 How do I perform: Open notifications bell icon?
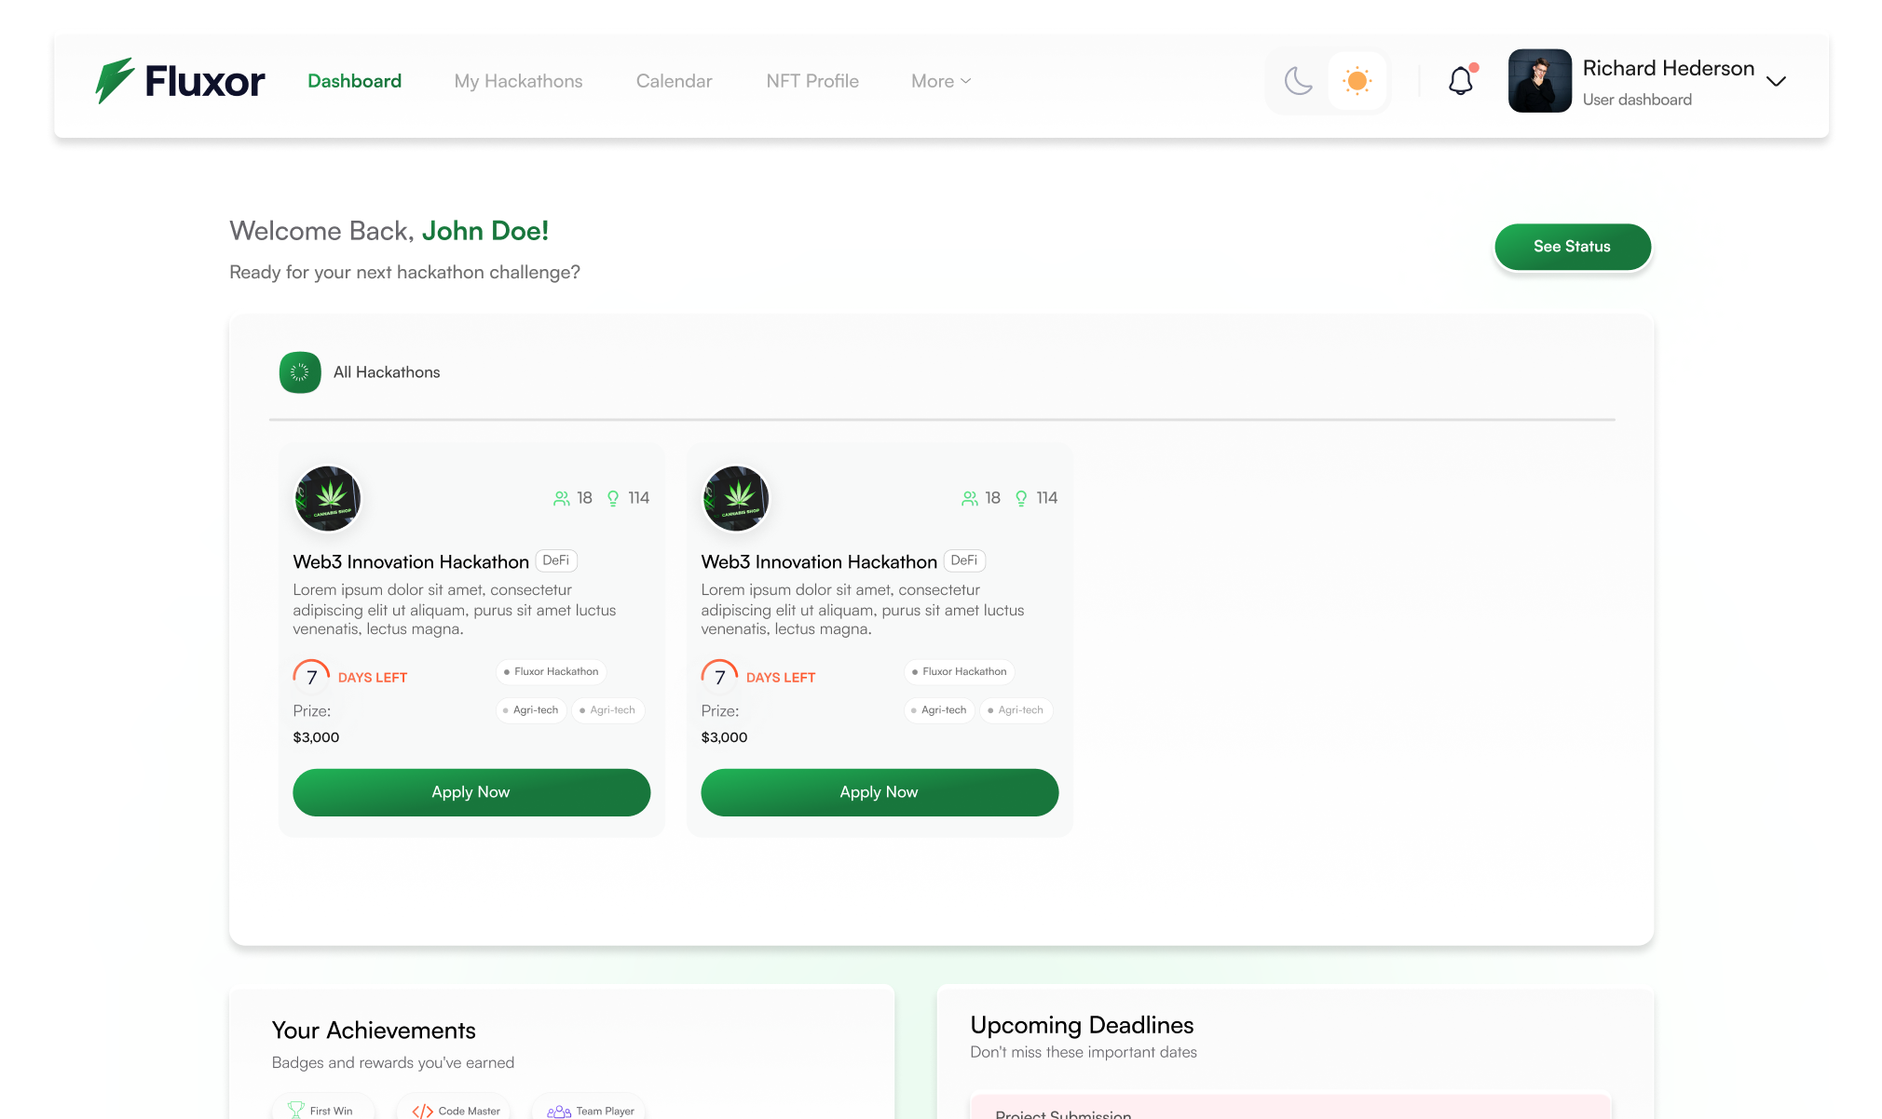1461,81
